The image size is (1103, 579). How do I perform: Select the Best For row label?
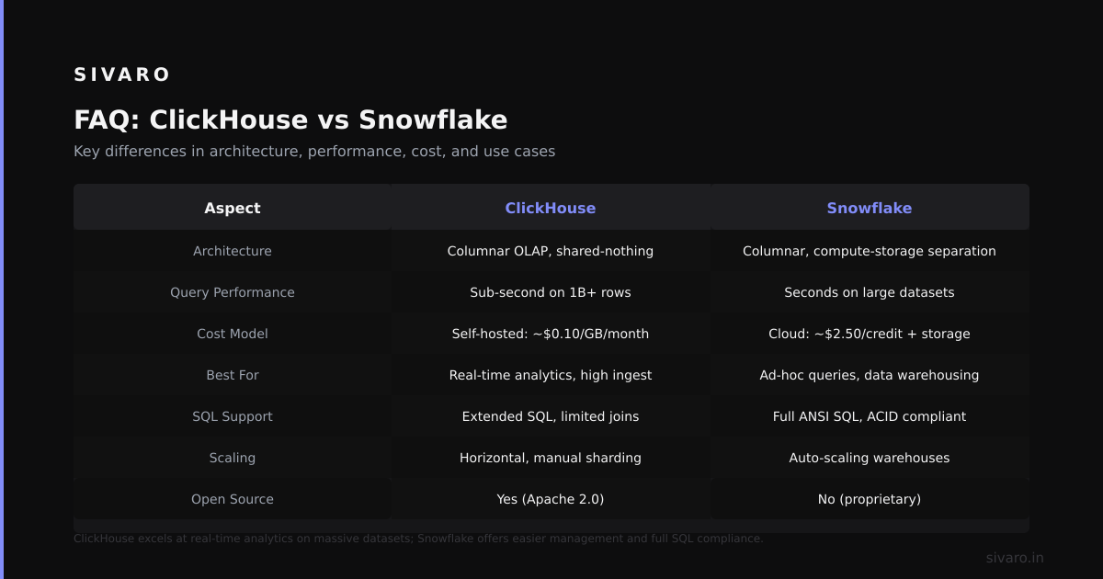[233, 375]
